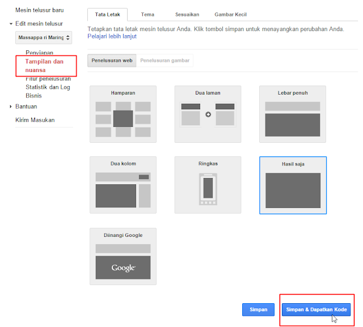
Task: Pick the Diinangi Google layout
Action: coord(123,256)
